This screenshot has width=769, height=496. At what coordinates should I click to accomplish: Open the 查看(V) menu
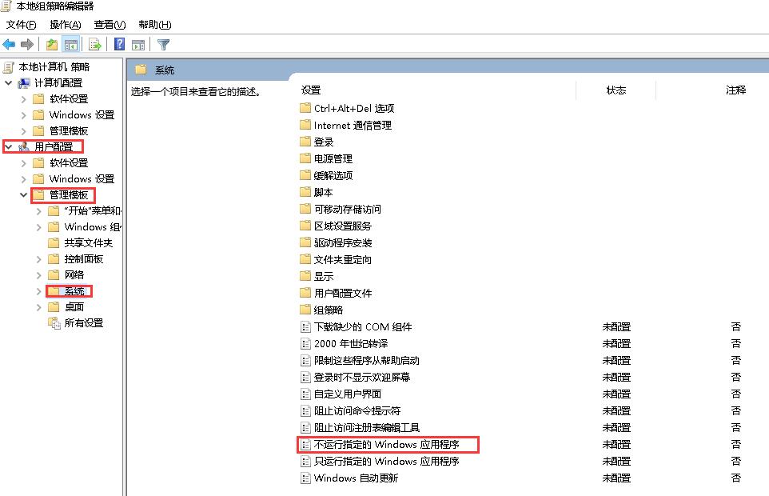(110, 25)
